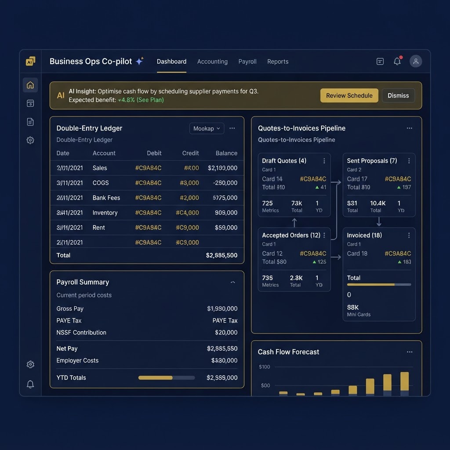The width and height of the screenshot is (450, 450).
Task: Open the notifications bell in the header
Action: click(397, 61)
